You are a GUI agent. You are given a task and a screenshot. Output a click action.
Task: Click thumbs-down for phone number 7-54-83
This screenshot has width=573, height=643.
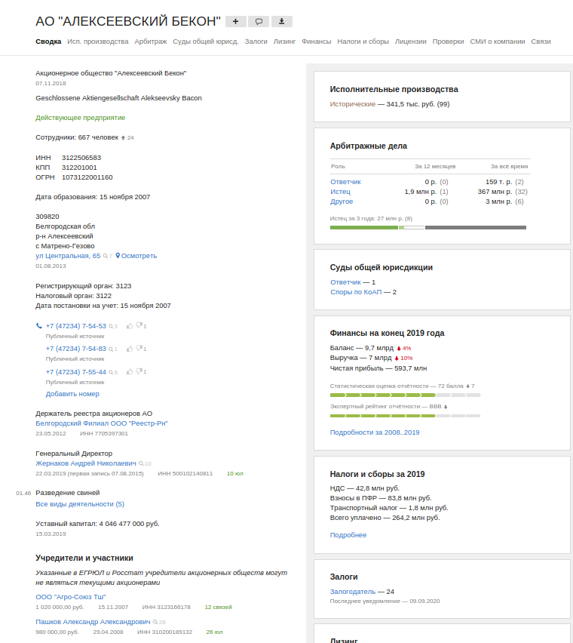tap(139, 349)
